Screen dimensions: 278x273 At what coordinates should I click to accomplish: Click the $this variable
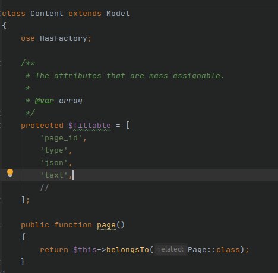[x=85, y=250]
